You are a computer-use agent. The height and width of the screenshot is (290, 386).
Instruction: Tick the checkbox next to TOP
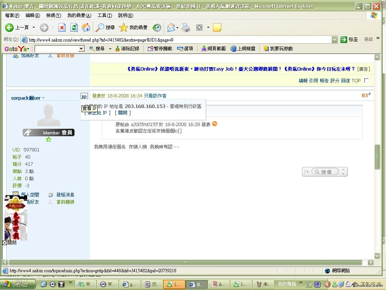point(366,80)
